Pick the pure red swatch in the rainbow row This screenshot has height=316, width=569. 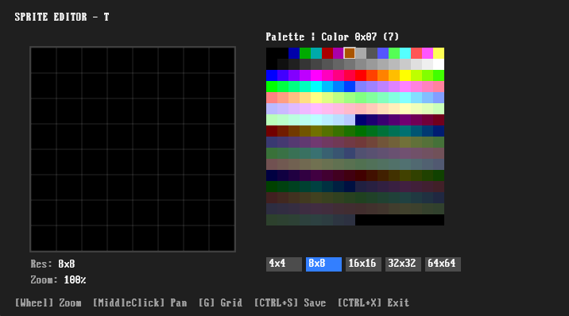coord(361,75)
